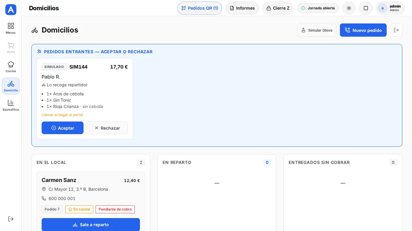Click ENTREGADOS SIN COBRAR count badge 0
The image size is (412, 231).
[x=393, y=162]
